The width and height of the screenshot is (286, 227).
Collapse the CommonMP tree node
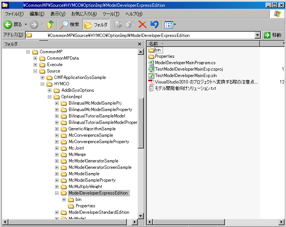[28, 52]
